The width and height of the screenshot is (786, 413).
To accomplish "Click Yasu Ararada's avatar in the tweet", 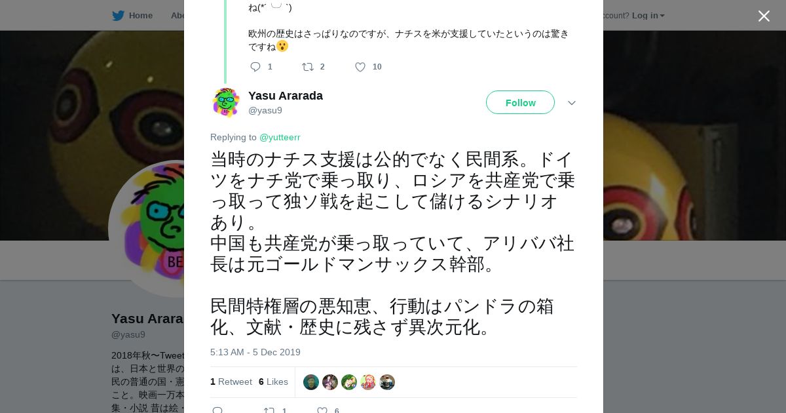I will click(x=226, y=102).
